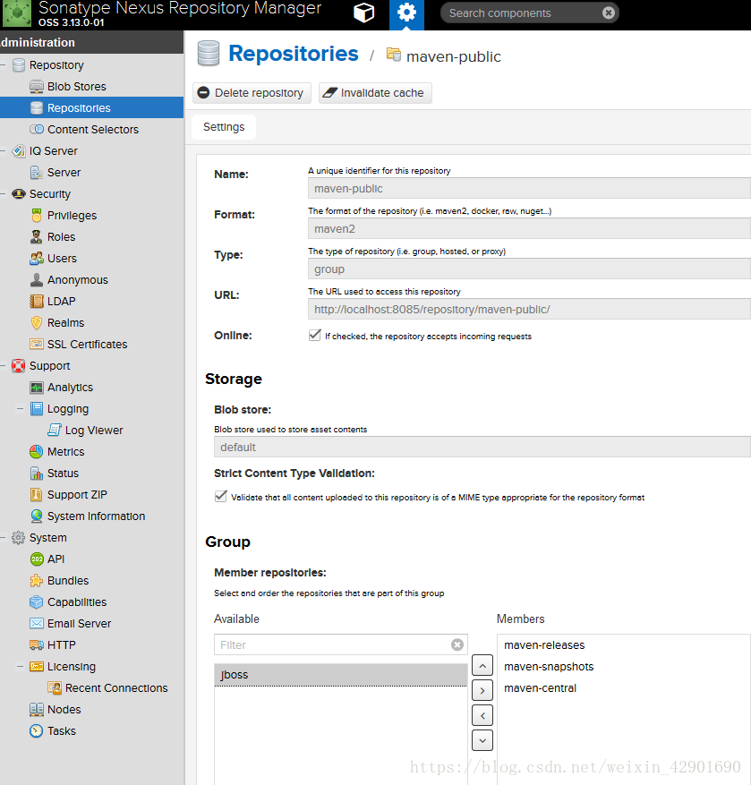Click the URL field value
Image resolution: width=751 pixels, height=785 pixels.
tap(529, 310)
